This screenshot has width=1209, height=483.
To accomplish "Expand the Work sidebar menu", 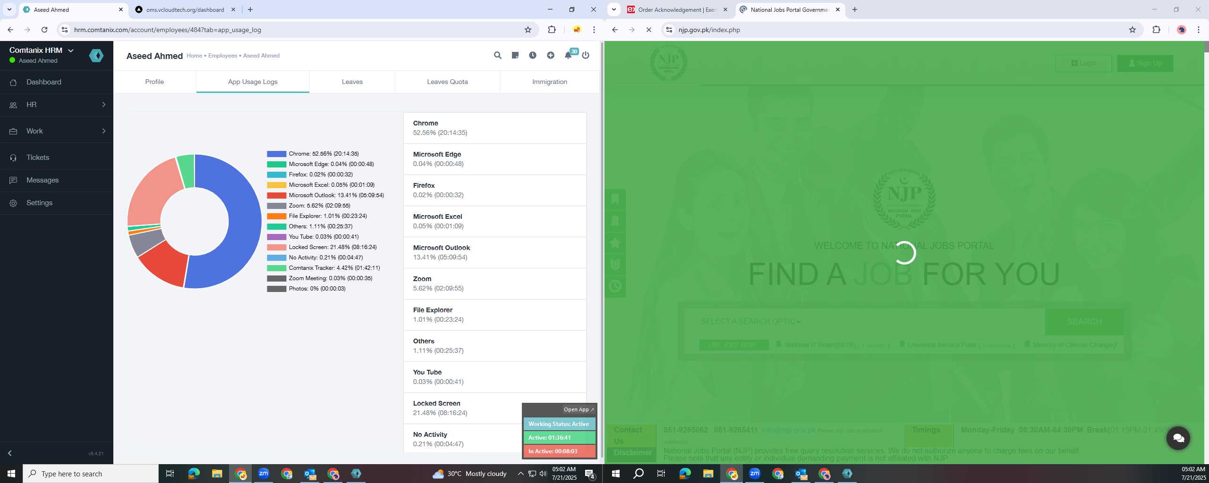I will tap(57, 131).
